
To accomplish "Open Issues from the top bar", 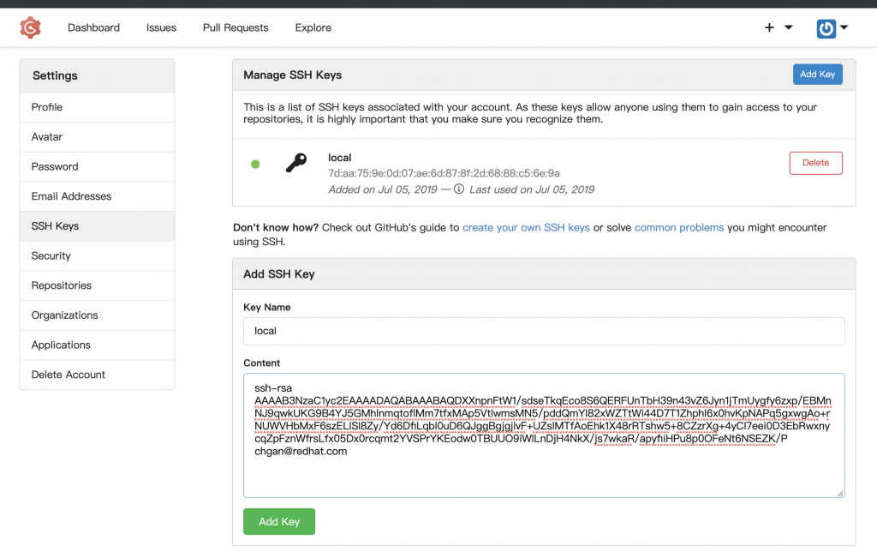I will coord(161,27).
